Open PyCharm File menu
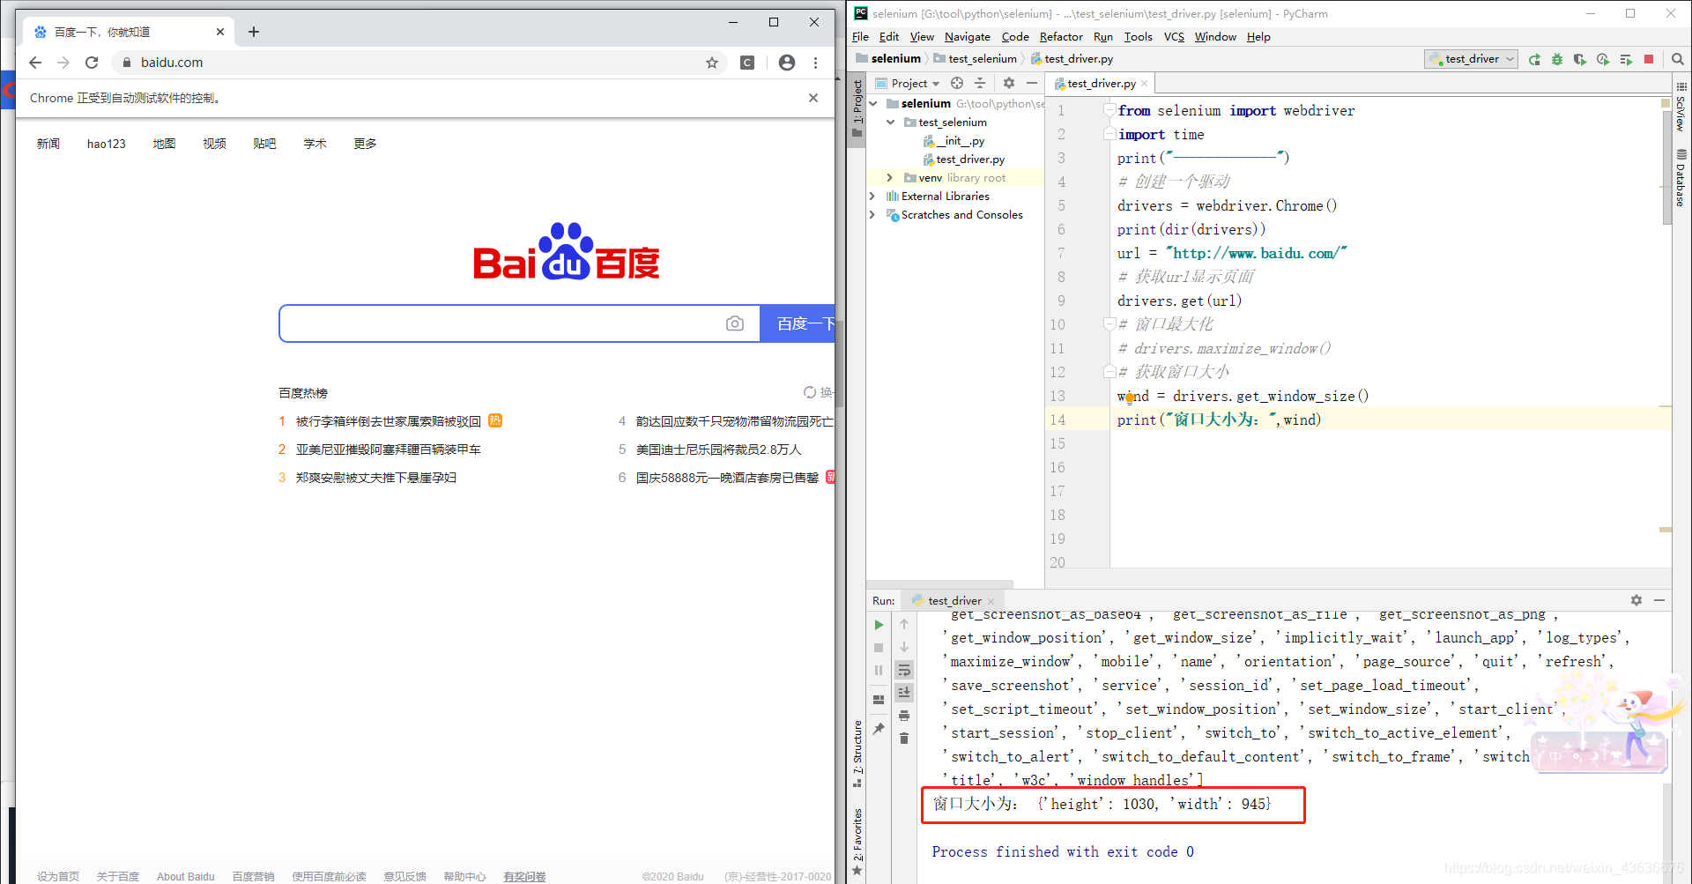 coord(860,37)
